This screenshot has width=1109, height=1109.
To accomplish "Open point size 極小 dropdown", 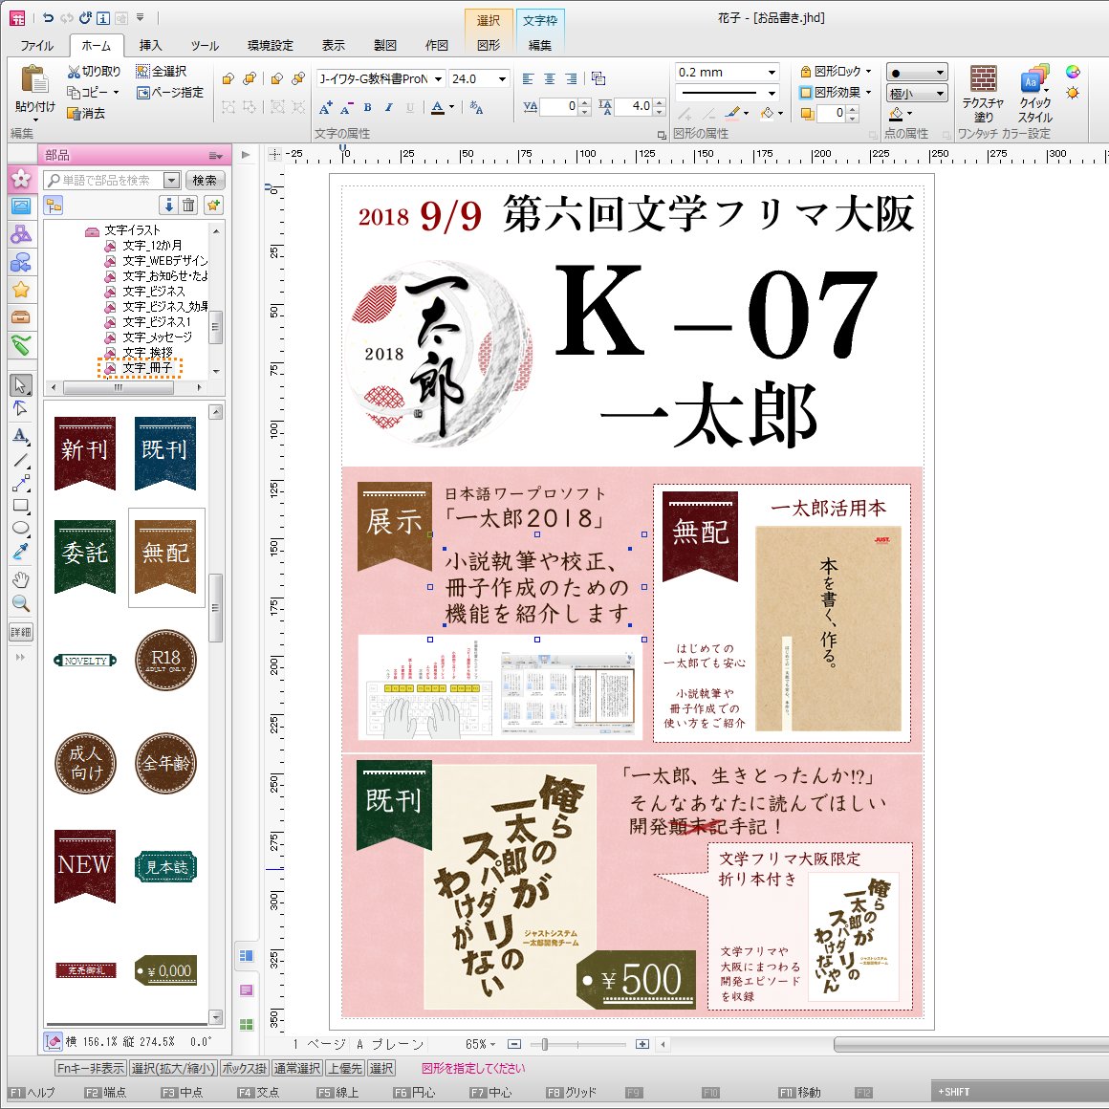I will (x=940, y=94).
